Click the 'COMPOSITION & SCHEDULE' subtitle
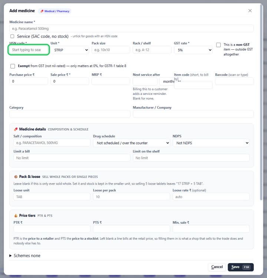Viewport: 267px width, 278px height. [68, 129]
